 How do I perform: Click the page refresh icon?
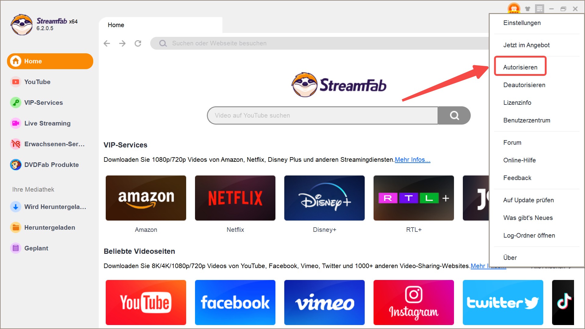pyautogui.click(x=139, y=43)
